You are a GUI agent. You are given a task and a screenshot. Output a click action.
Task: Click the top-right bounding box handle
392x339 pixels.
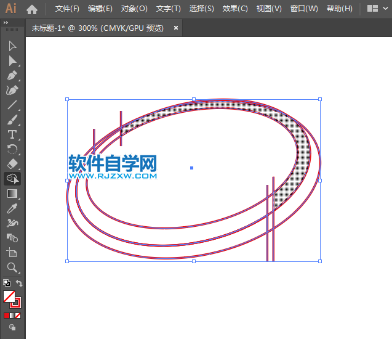point(320,99)
